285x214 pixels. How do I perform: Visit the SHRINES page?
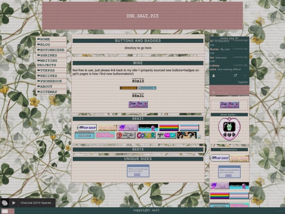pyautogui.click(x=51, y=55)
